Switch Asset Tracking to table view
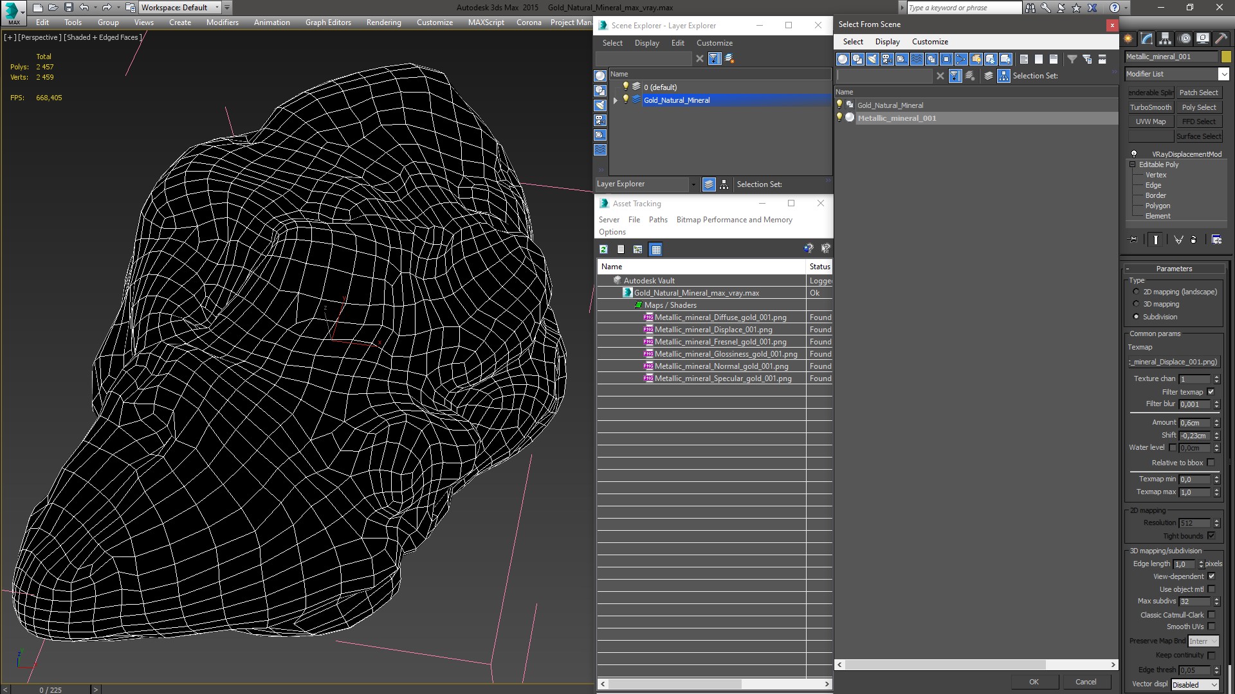This screenshot has height=694, width=1235. click(655, 249)
